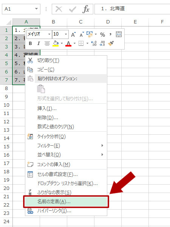The image size is (170, 227).
Task: Open the borders dropdown arrow
Action: [x=87, y=43]
